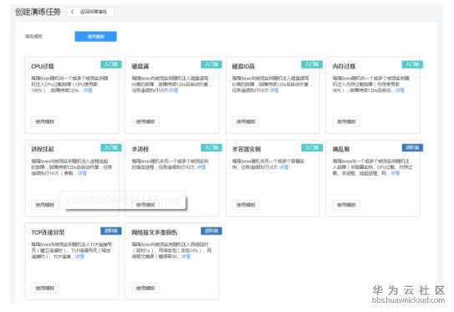Open details link in 捣乱猴 description

pos(395,173)
